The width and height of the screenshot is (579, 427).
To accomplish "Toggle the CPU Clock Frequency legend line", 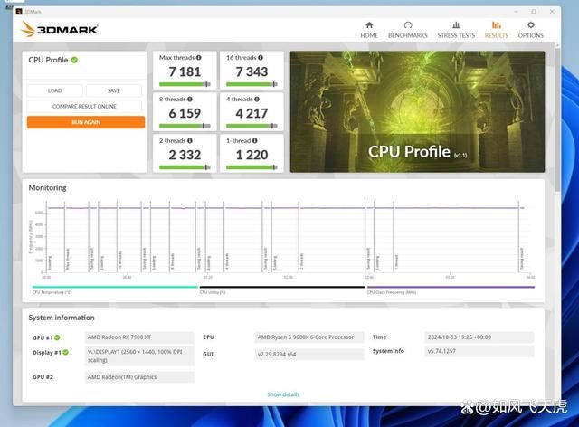I will coord(450,287).
